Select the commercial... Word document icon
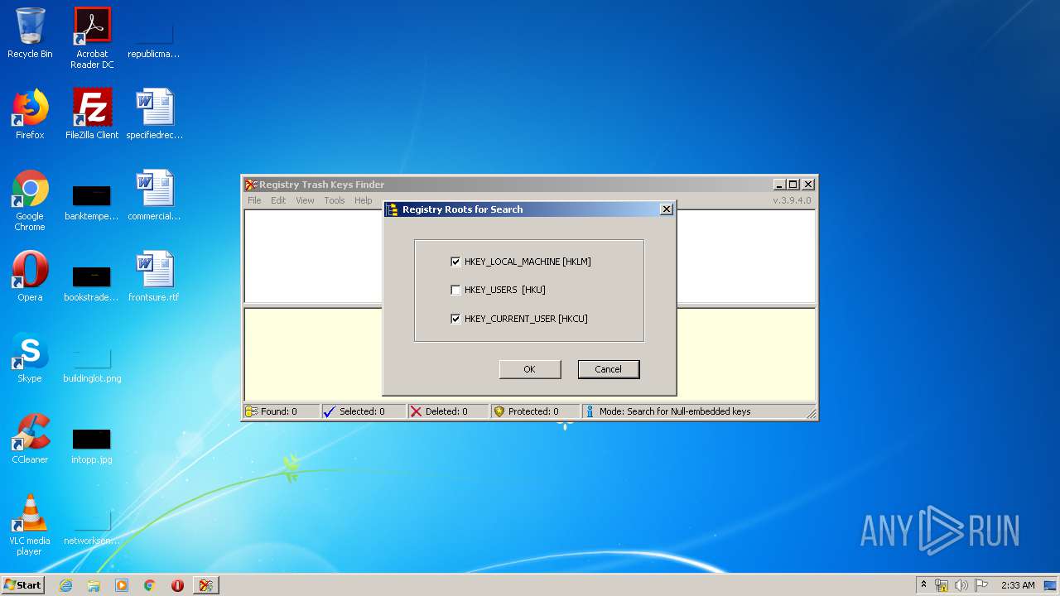 [x=154, y=195]
